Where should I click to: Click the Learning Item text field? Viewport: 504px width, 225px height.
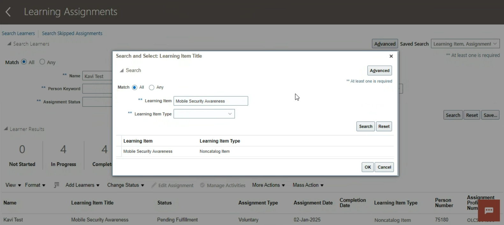click(210, 101)
